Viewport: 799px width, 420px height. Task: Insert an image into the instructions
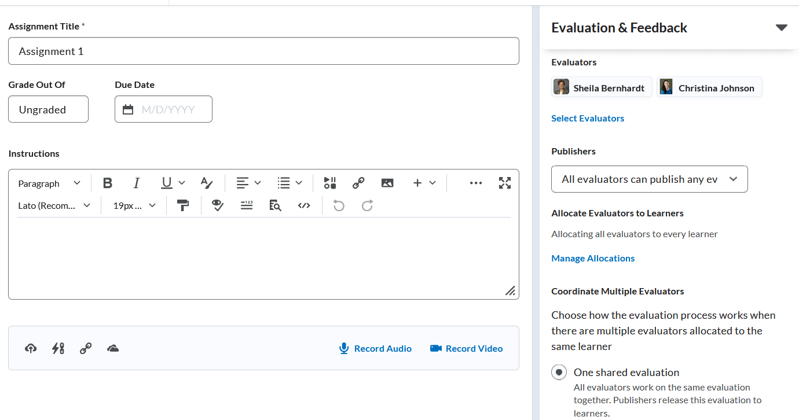coord(387,183)
